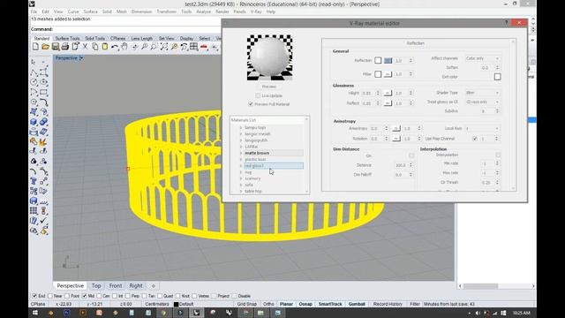This screenshot has height=318, width=565.
Task: Click the Preview button under sphere
Action: pyautogui.click(x=268, y=87)
